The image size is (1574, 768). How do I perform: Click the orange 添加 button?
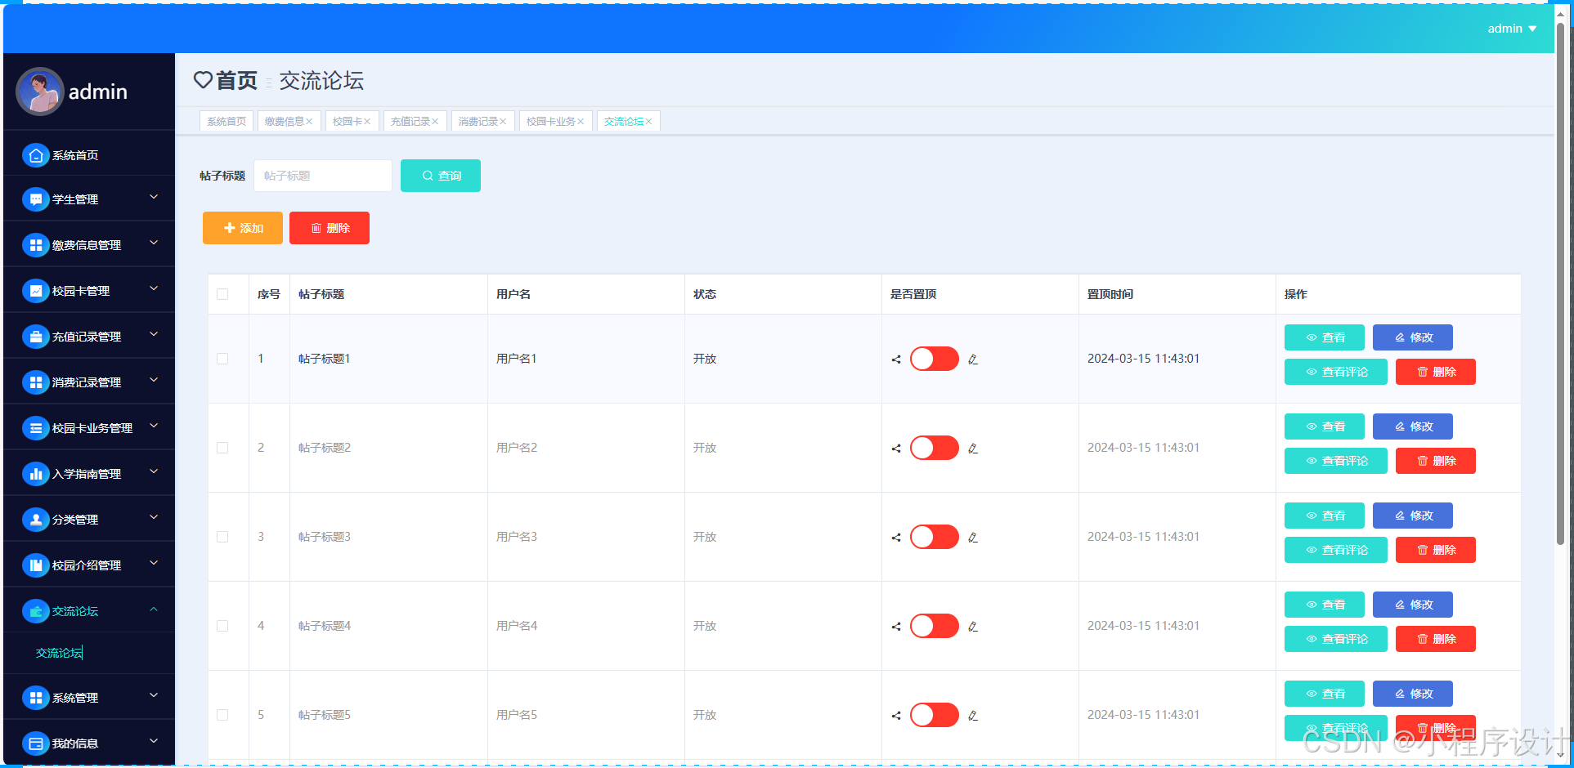[x=243, y=228]
